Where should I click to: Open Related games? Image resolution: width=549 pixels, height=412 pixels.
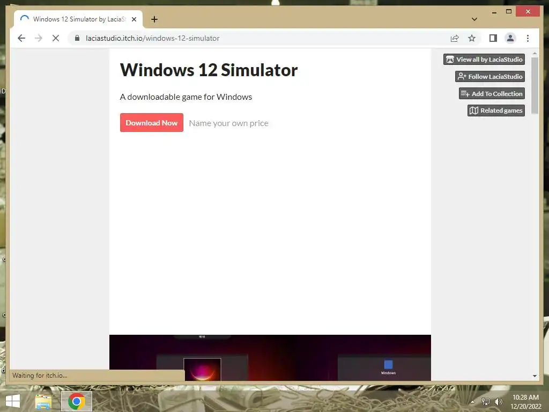(496, 111)
